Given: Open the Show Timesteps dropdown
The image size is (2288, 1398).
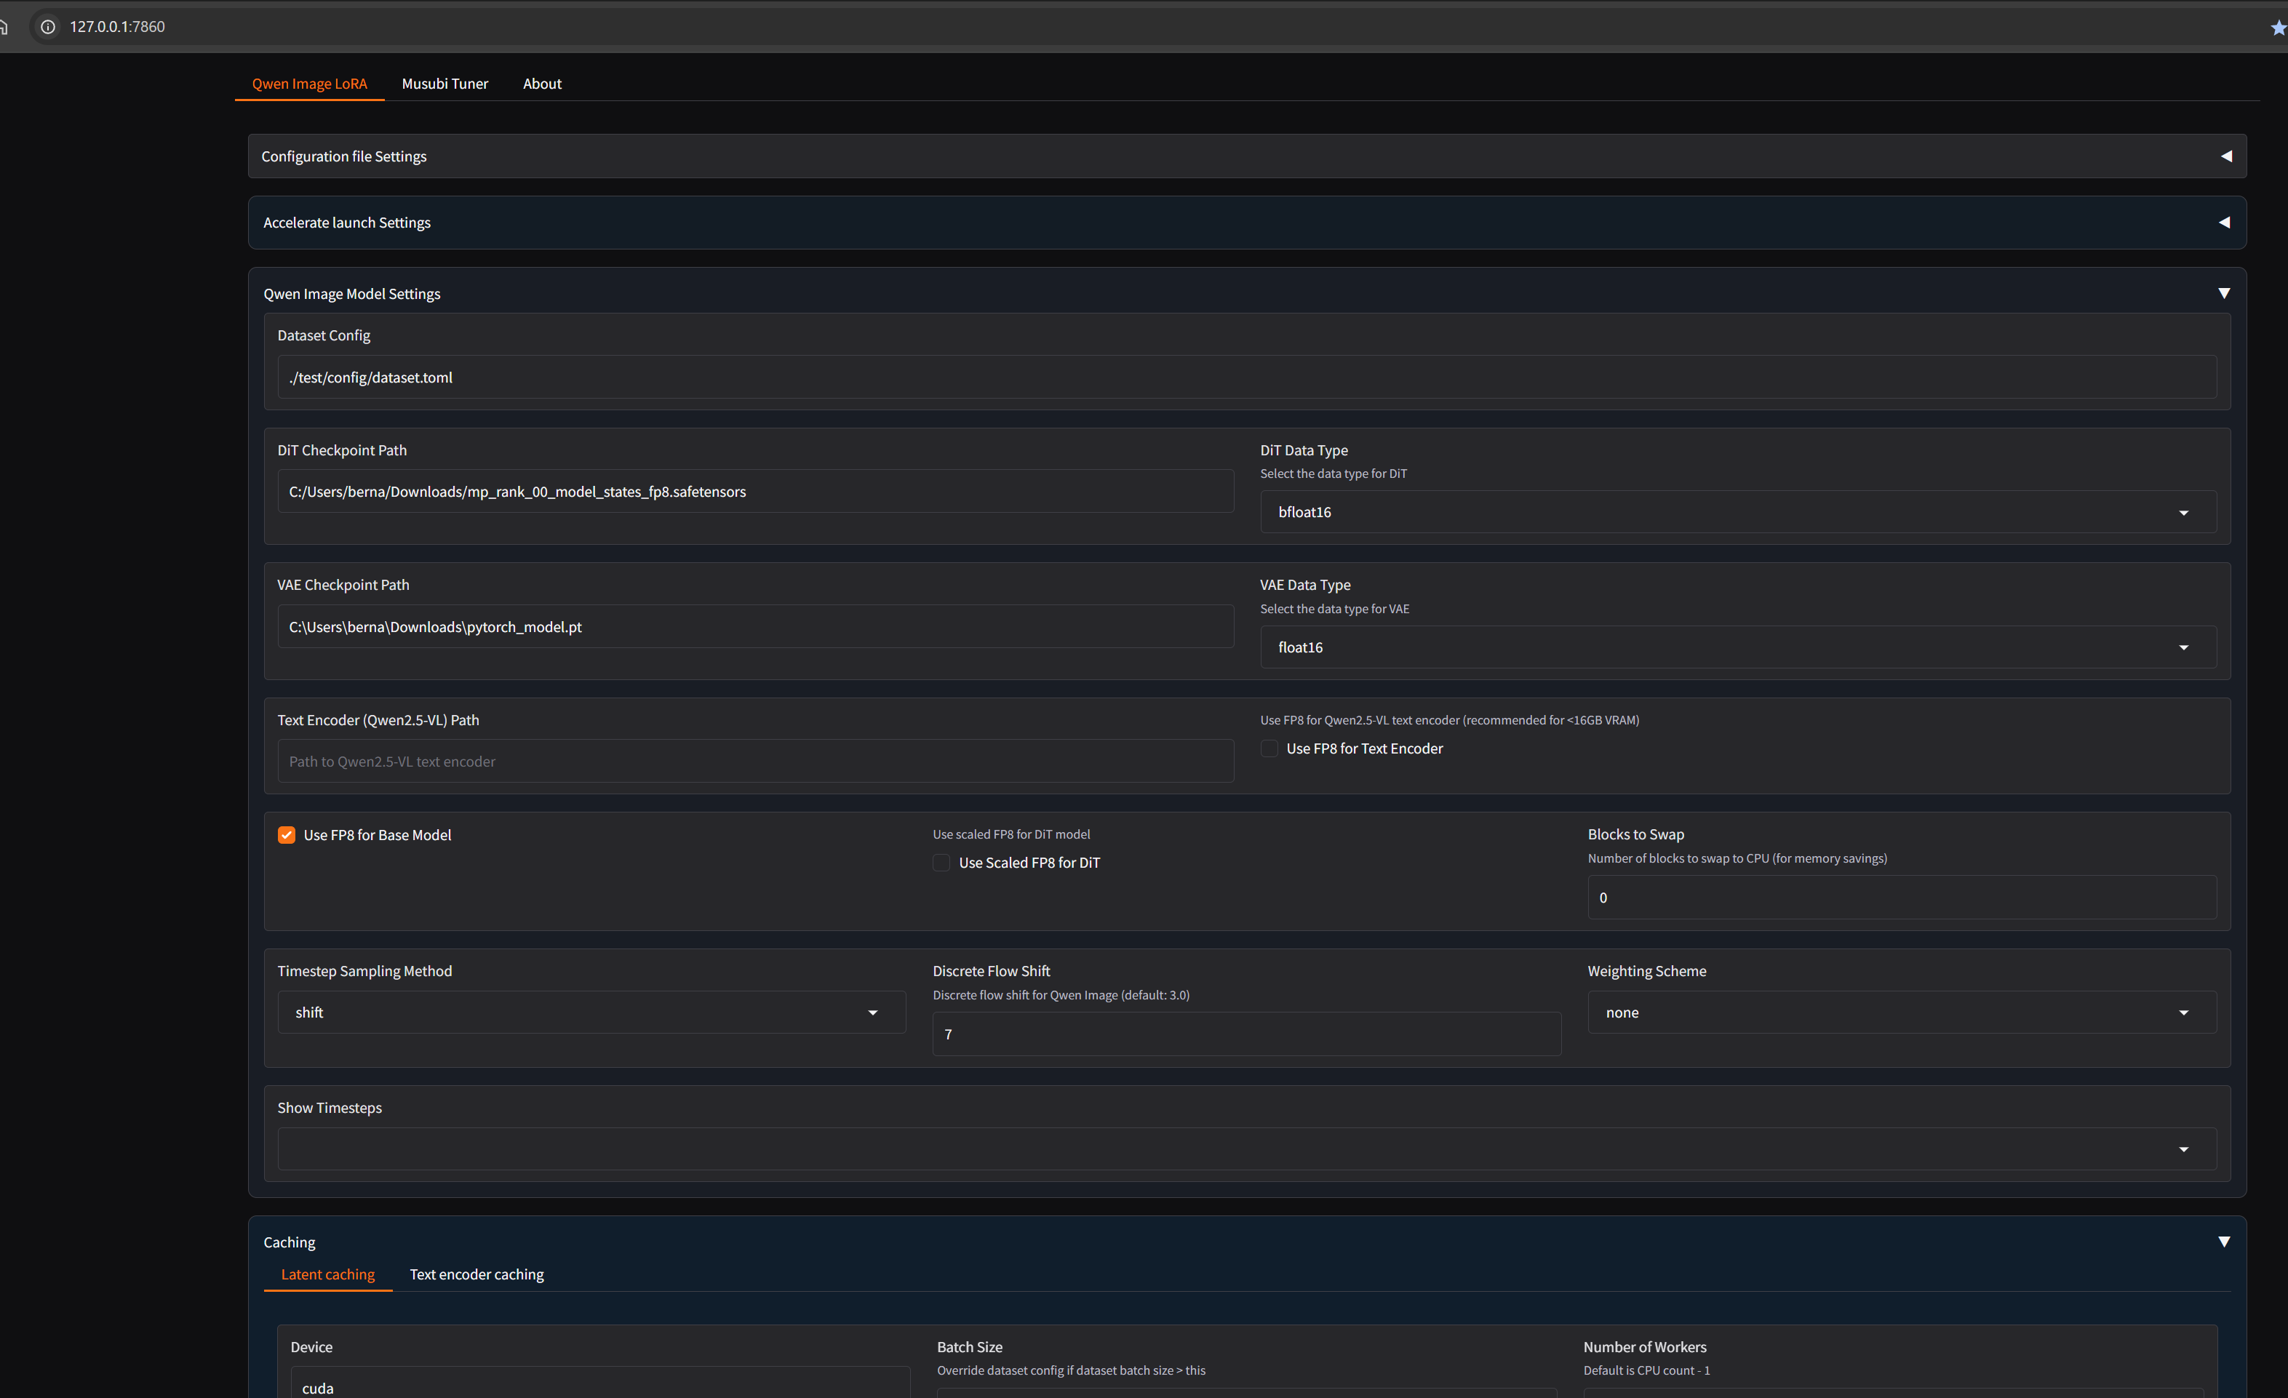Looking at the screenshot, I should click(x=2183, y=1149).
